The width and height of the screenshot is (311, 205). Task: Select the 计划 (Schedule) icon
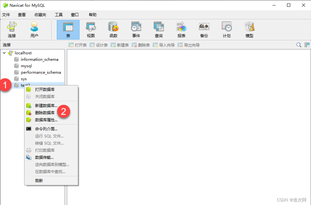pos(226,30)
